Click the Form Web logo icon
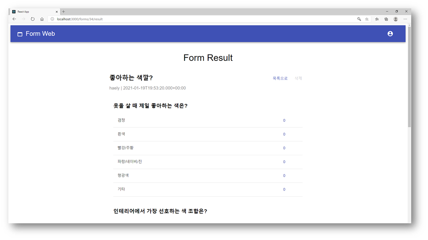Viewport: 428px width, 240px height. (x=20, y=34)
